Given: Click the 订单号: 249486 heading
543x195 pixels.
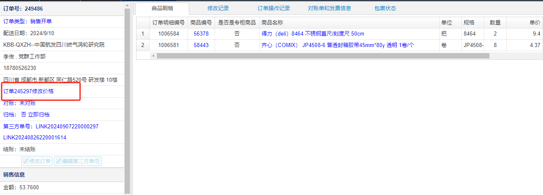Looking at the screenshot, I should [23, 9].
